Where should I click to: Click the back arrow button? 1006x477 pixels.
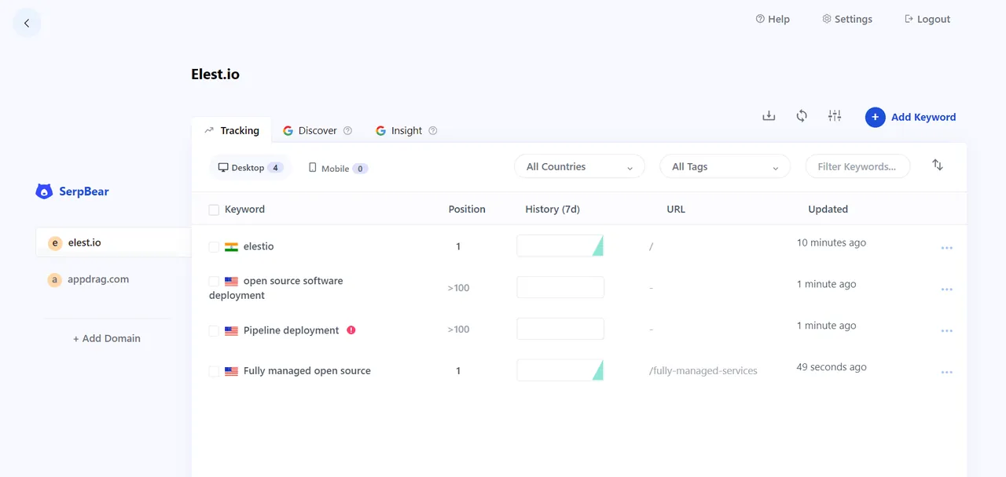pos(27,24)
